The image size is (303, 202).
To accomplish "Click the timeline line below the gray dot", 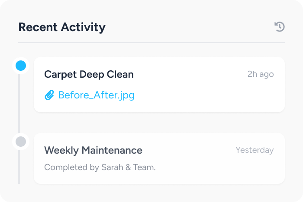I will pos(19,168).
